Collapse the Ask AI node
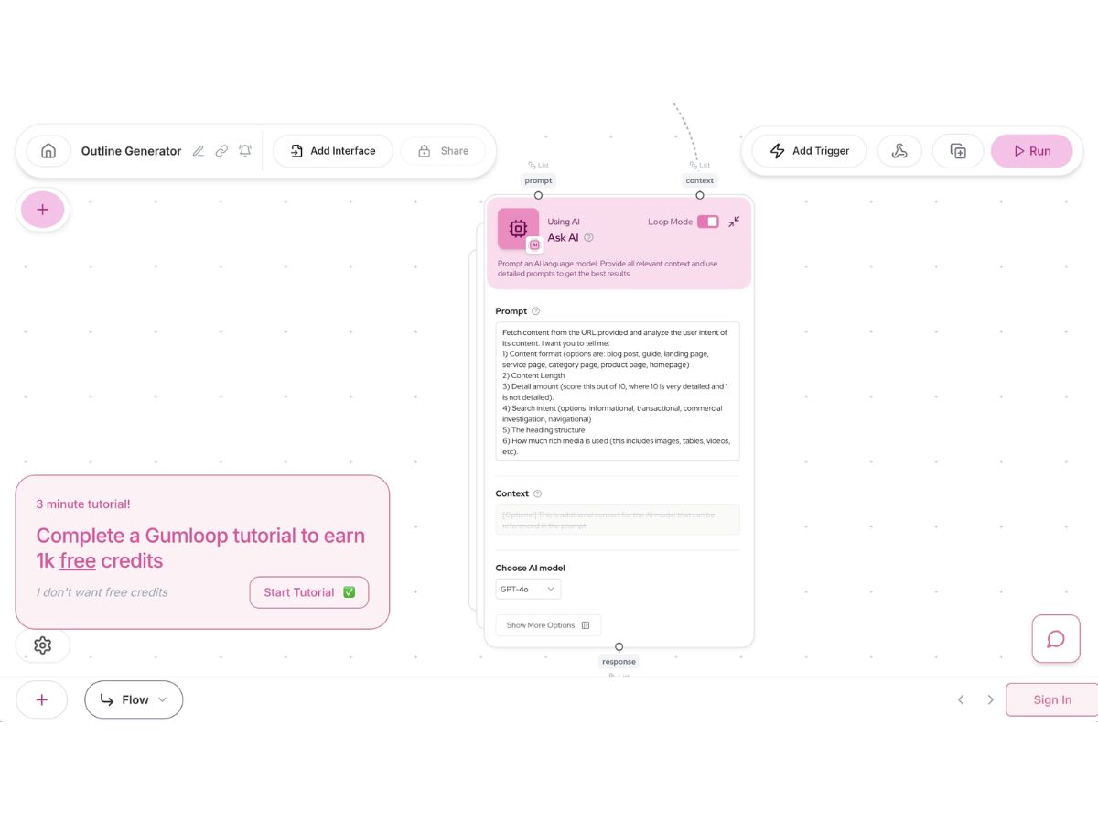 (x=734, y=222)
